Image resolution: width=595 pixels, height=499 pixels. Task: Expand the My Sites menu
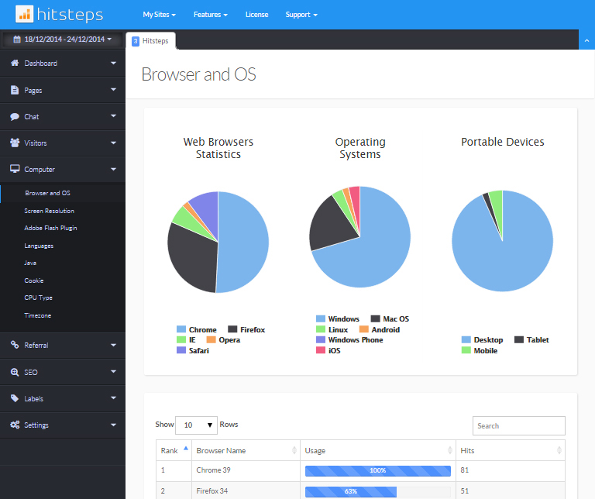point(159,15)
